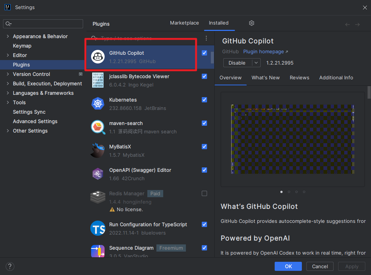Open Advanced Settings in the tree
Viewport: 371px width, 275px height.
(x=35, y=121)
